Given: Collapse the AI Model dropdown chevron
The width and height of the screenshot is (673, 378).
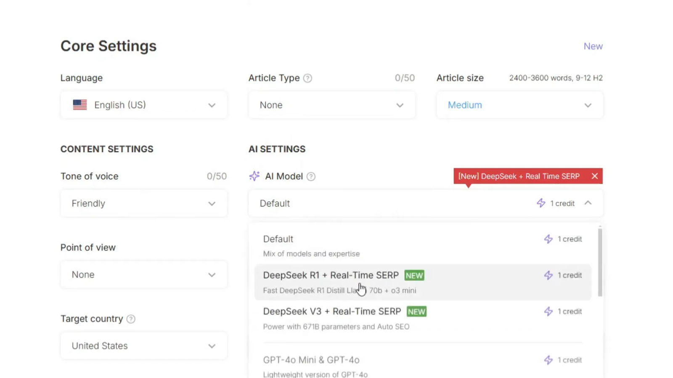Looking at the screenshot, I should [588, 203].
